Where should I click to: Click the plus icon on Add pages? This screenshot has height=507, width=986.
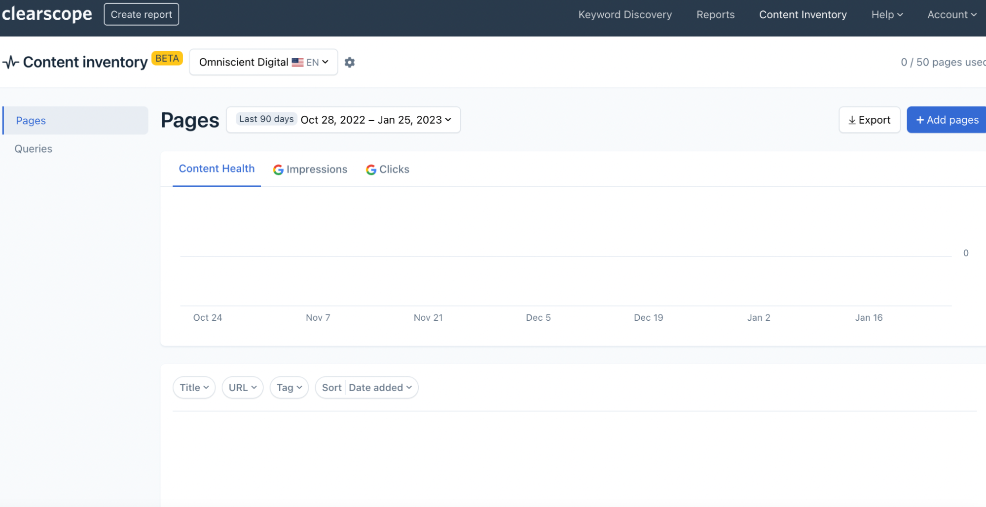tap(920, 119)
